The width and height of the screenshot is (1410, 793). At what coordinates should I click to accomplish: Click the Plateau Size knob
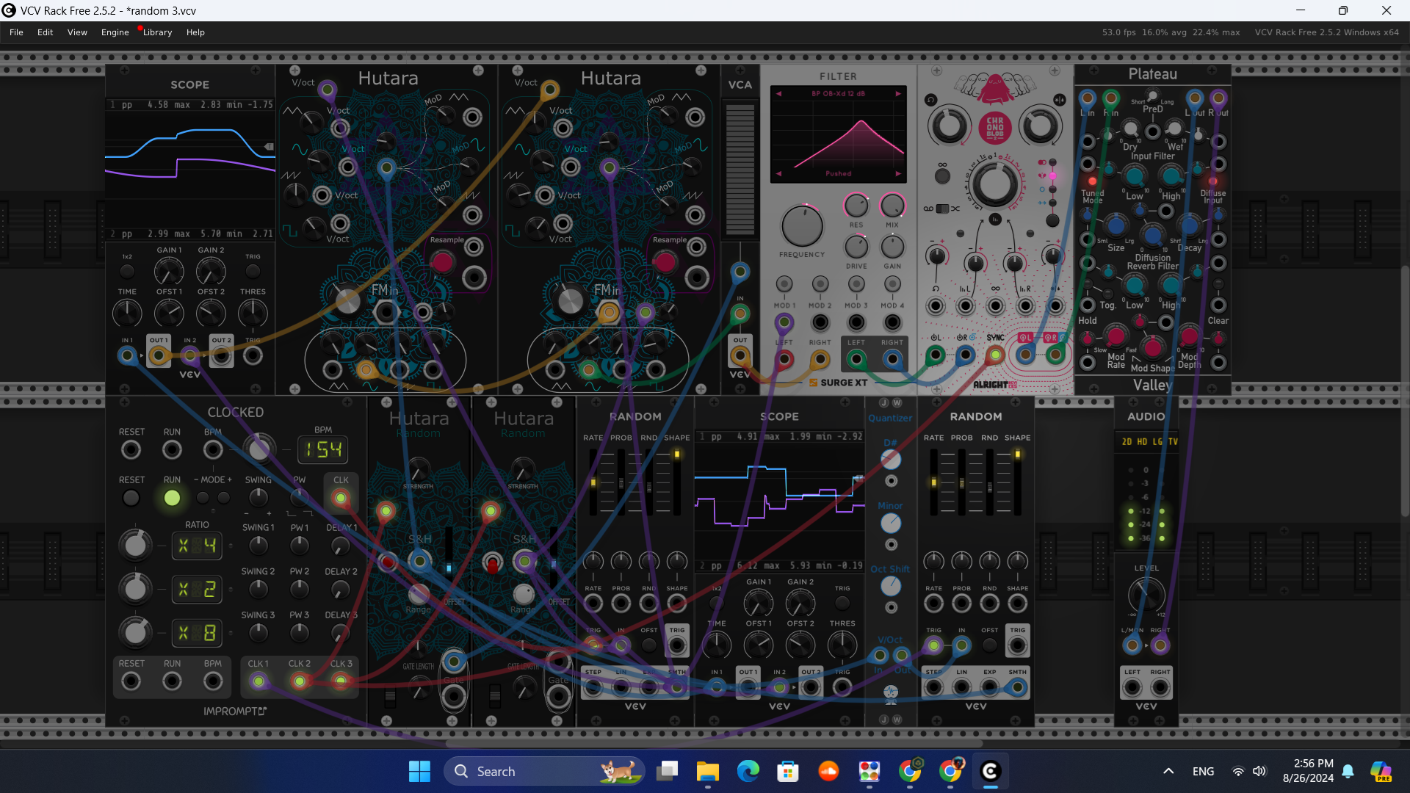click(1116, 225)
